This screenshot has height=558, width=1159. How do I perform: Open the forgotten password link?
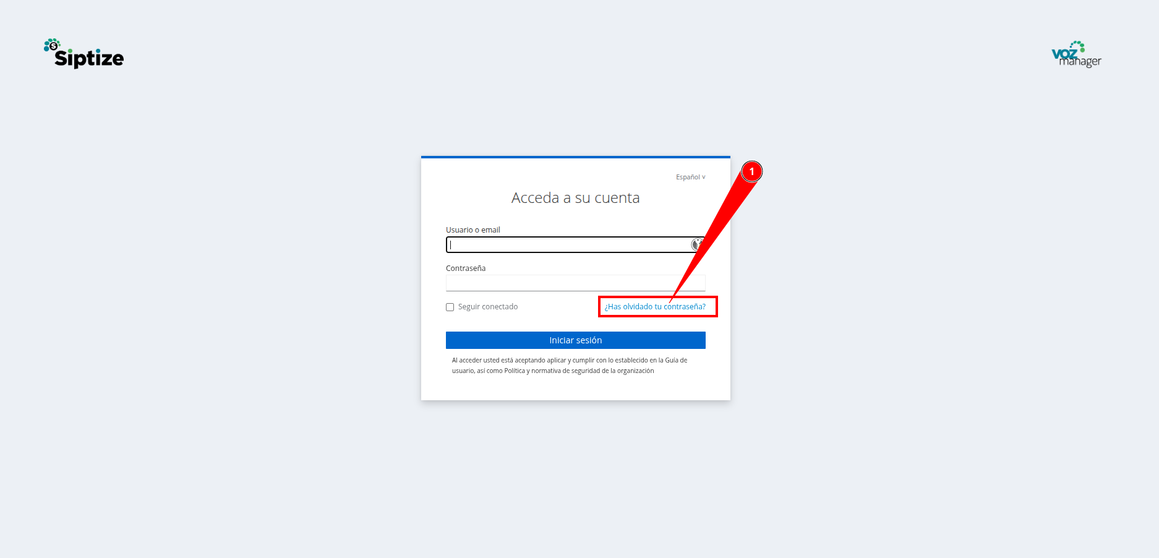[x=655, y=307]
